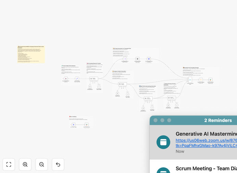This screenshot has width=237, height=173.
Task: Select the Merge node in Final Campaign Package
Action: (190, 80)
